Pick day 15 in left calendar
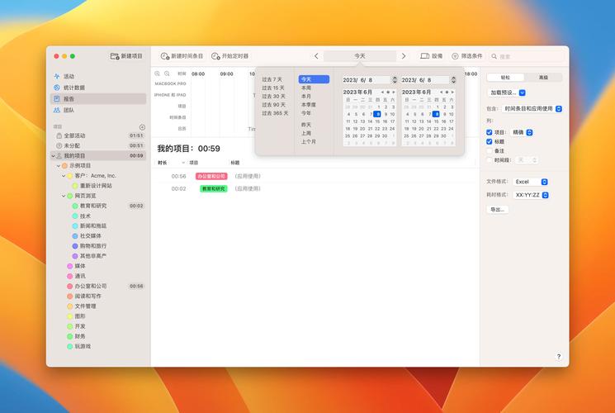The width and height of the screenshot is (615, 413). [377, 121]
